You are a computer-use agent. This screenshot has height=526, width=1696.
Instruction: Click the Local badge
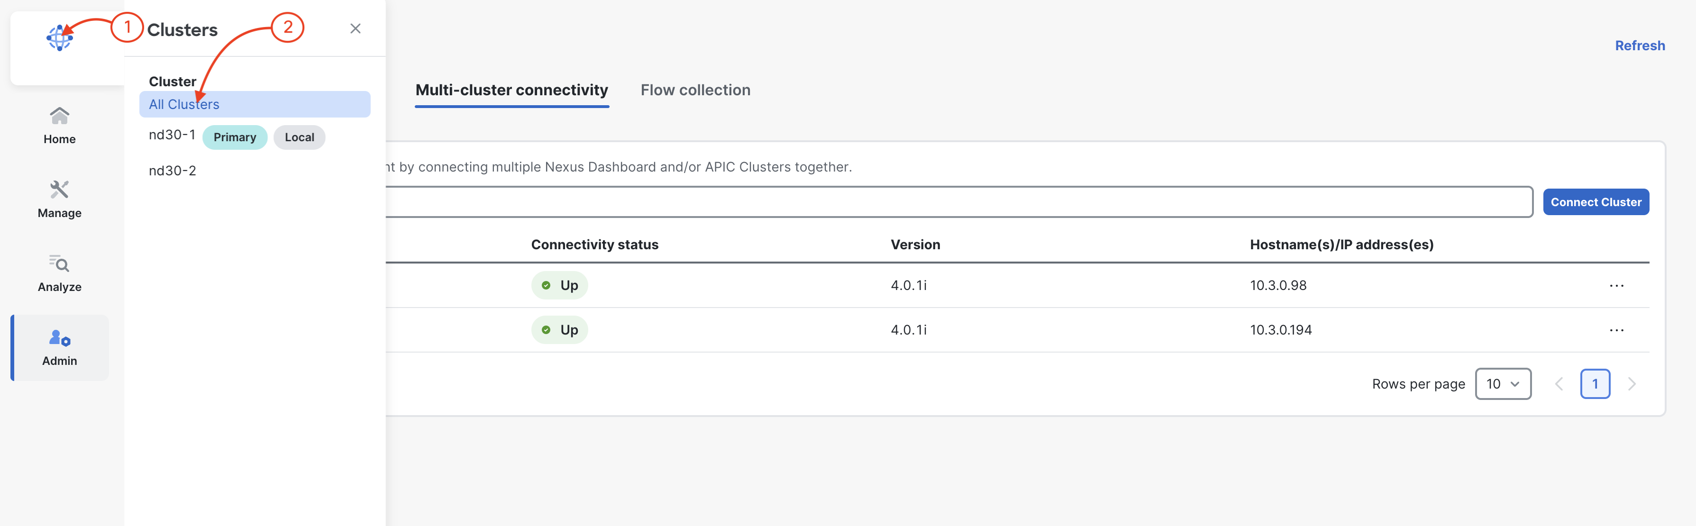pos(300,137)
